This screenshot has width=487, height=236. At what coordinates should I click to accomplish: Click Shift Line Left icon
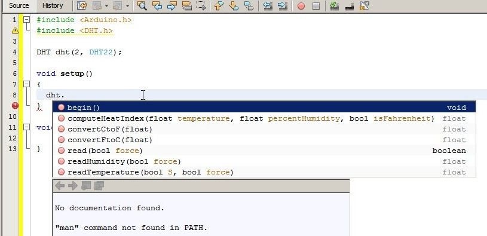(x=268, y=5)
